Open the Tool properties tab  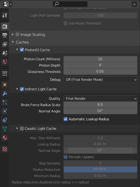click(5, 15)
